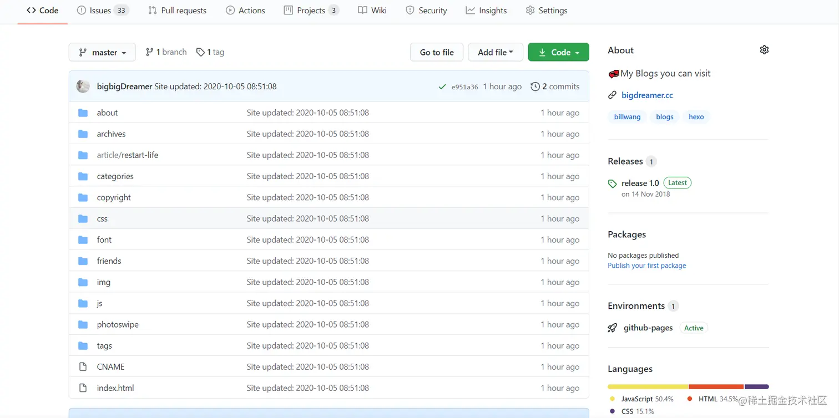Open the JavaScript 50.4% language link
The width and height of the screenshot is (839, 418).
pyautogui.click(x=641, y=399)
